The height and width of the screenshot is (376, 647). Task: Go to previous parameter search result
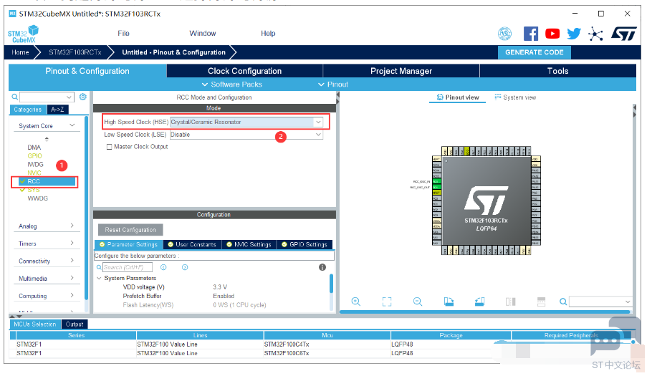tap(163, 267)
